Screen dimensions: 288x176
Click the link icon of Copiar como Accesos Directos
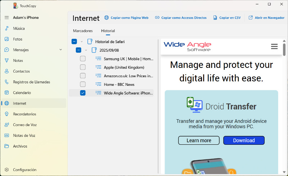(157, 18)
